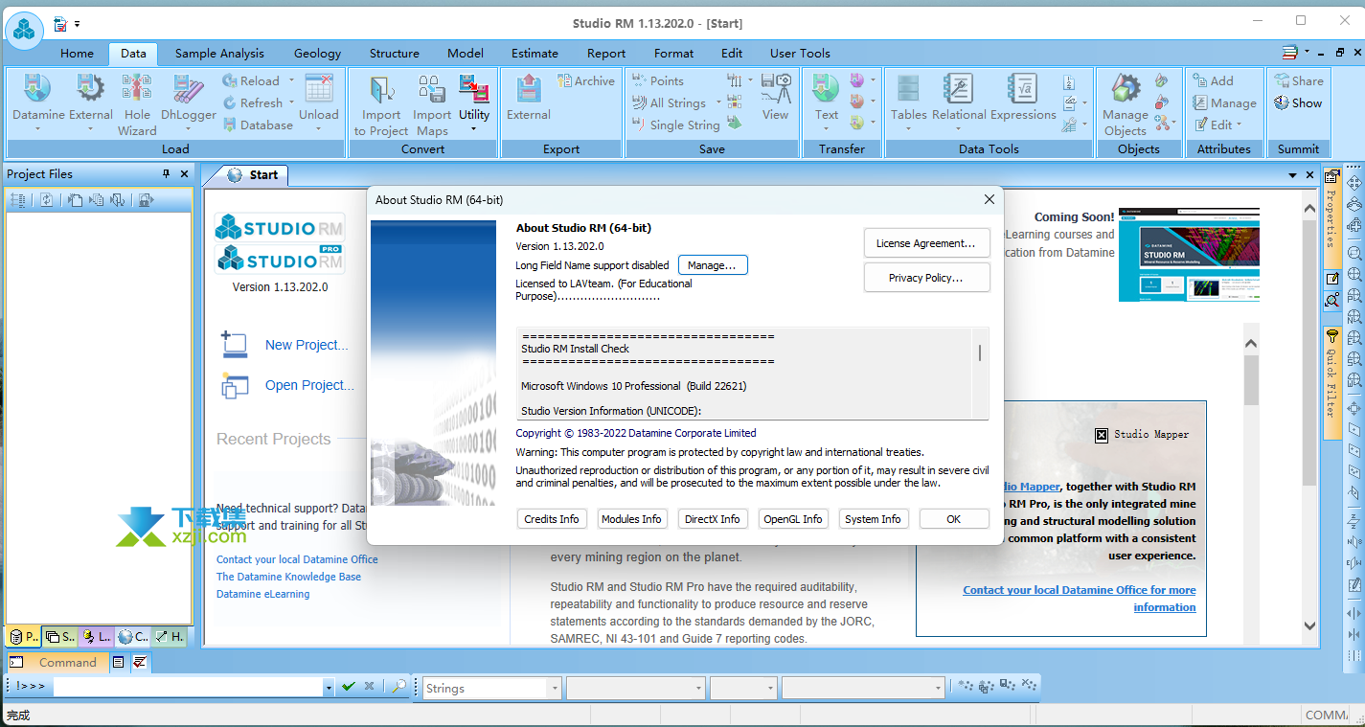Image resolution: width=1365 pixels, height=727 pixels.
Task: Click the Credits Info button
Action: pos(552,519)
